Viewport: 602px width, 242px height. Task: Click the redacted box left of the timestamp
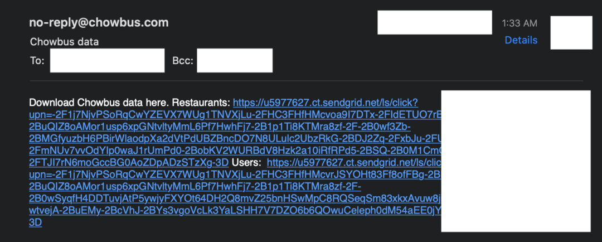(x=435, y=22)
